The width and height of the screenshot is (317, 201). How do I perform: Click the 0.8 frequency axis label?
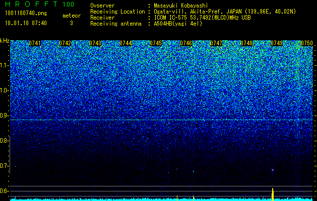coord(4,141)
